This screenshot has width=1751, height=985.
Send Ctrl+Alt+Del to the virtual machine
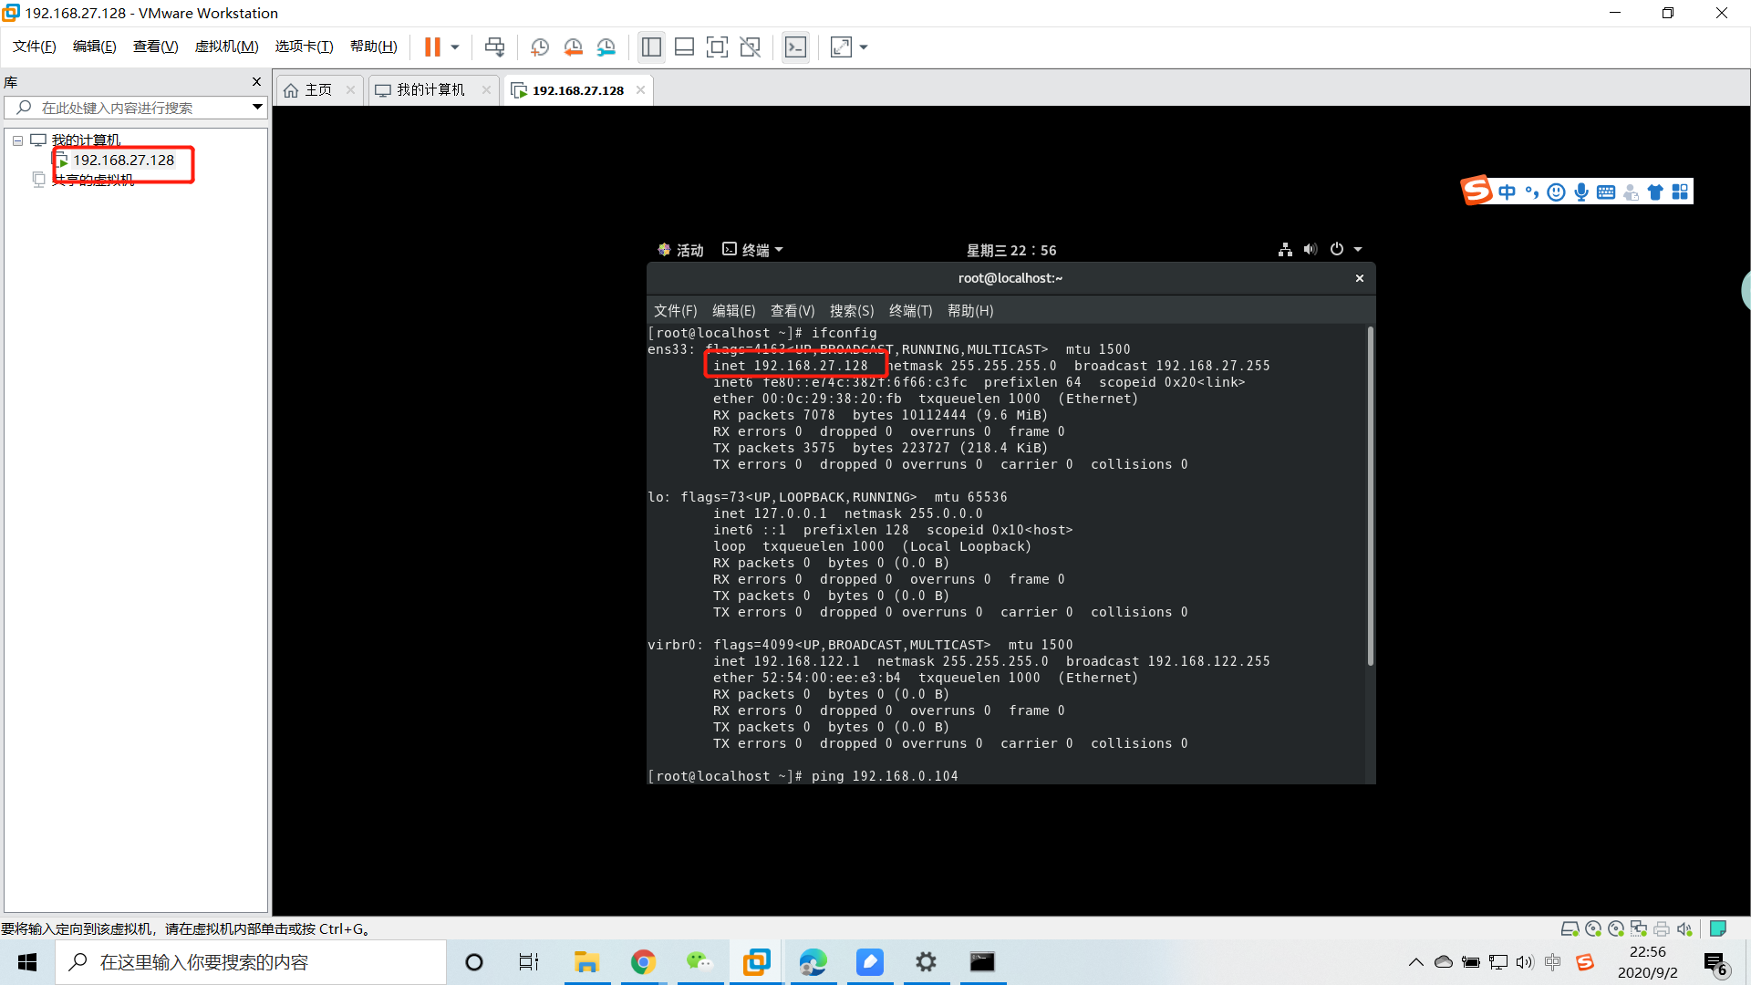[x=494, y=47]
